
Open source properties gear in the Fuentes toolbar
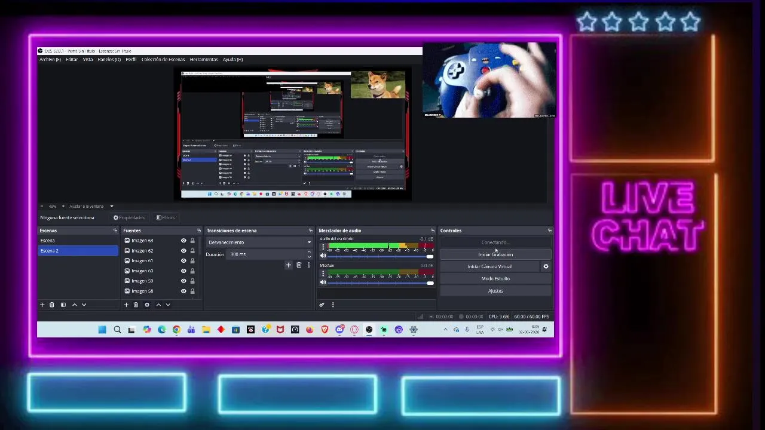point(147,305)
